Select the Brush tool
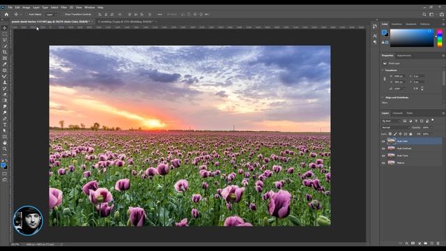The image size is (446, 251). click(x=5, y=76)
